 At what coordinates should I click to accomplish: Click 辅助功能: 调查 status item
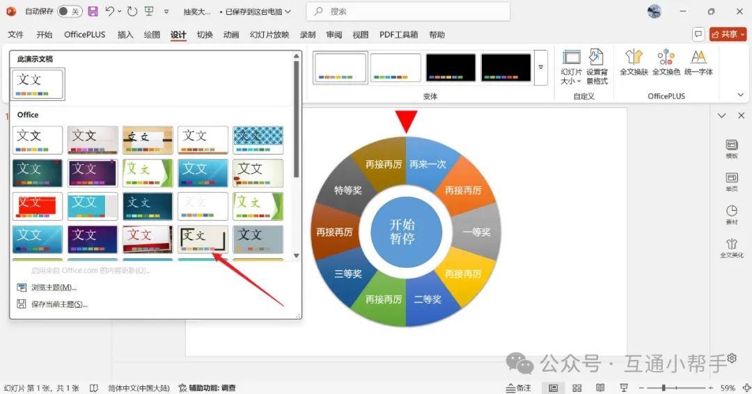207,388
